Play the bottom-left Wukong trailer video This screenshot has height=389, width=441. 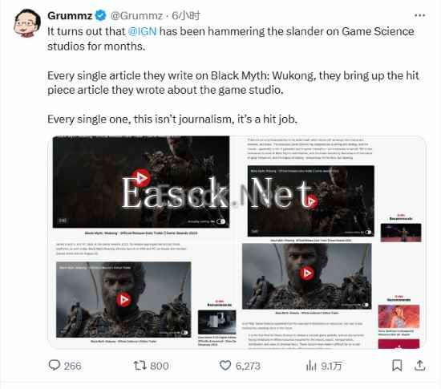[123, 299]
